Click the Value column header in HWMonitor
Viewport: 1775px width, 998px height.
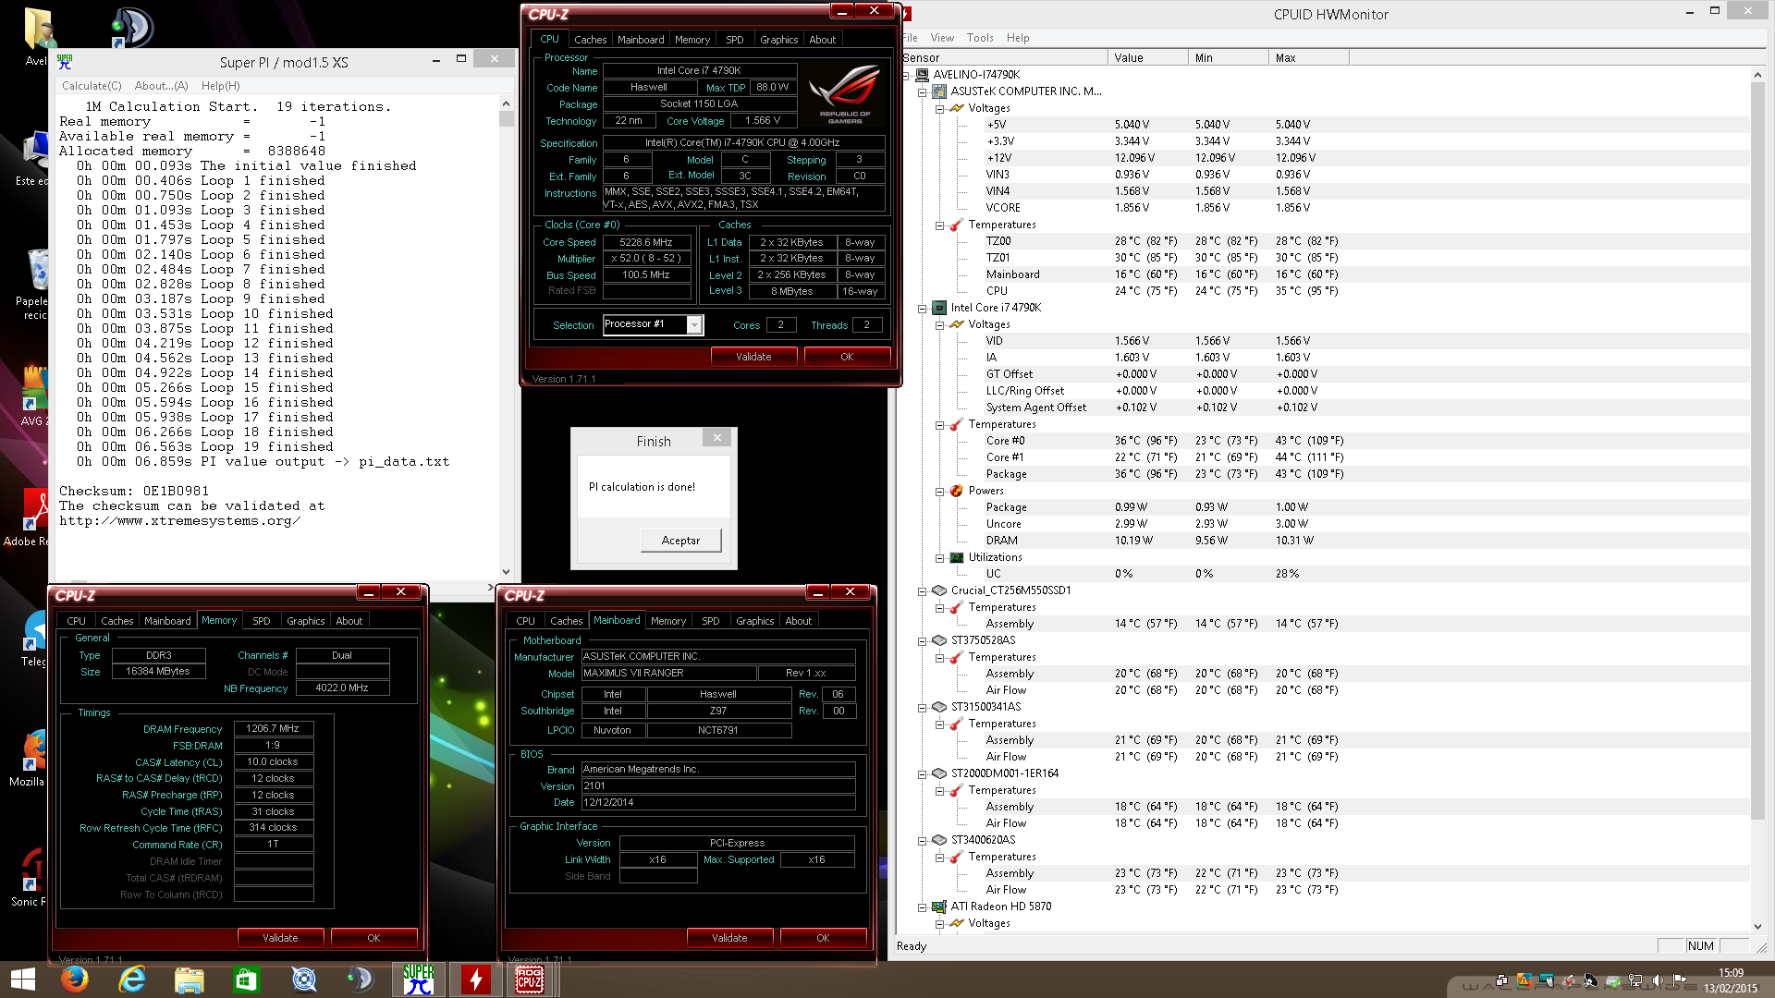point(1147,57)
